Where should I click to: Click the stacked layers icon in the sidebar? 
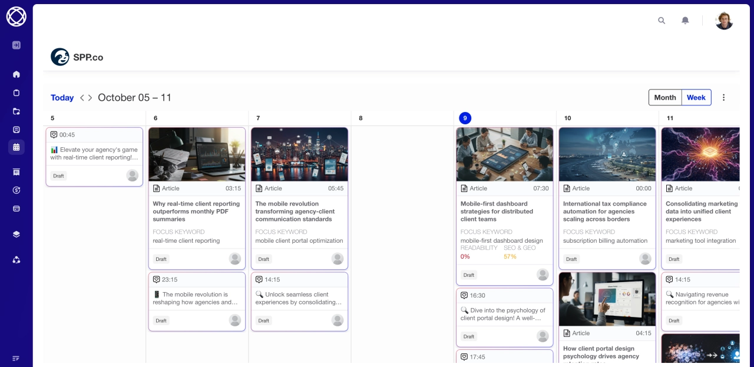tap(16, 234)
